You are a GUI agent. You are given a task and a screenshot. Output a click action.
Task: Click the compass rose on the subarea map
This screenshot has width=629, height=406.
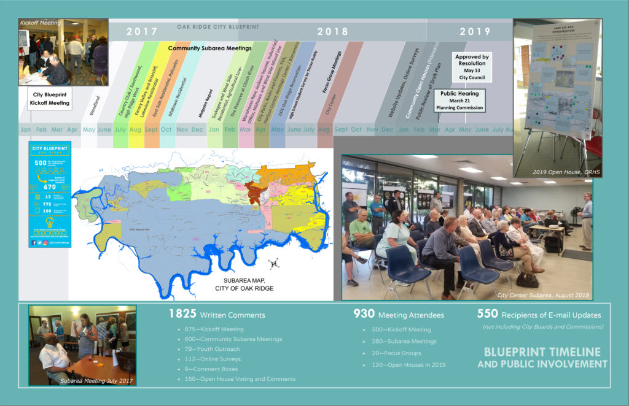coord(274,264)
